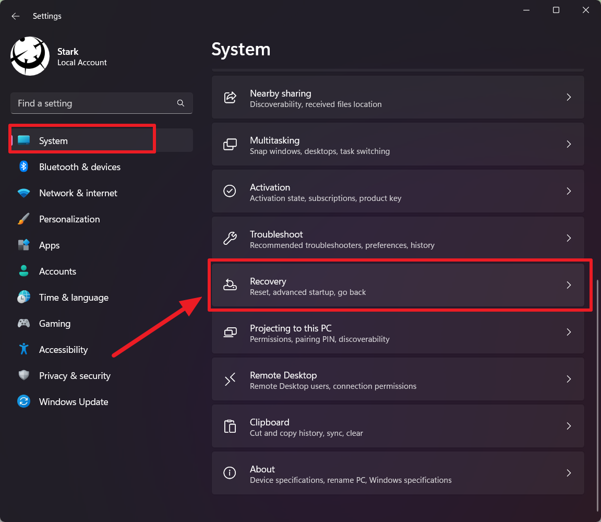Image resolution: width=601 pixels, height=522 pixels.
Task: Select the Accounts category label
Action: [57, 271]
